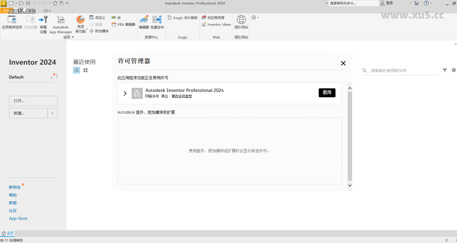The height and width of the screenshot is (243, 457).
Task: Switch recent documents to grid view
Action: pyautogui.click(x=85, y=70)
